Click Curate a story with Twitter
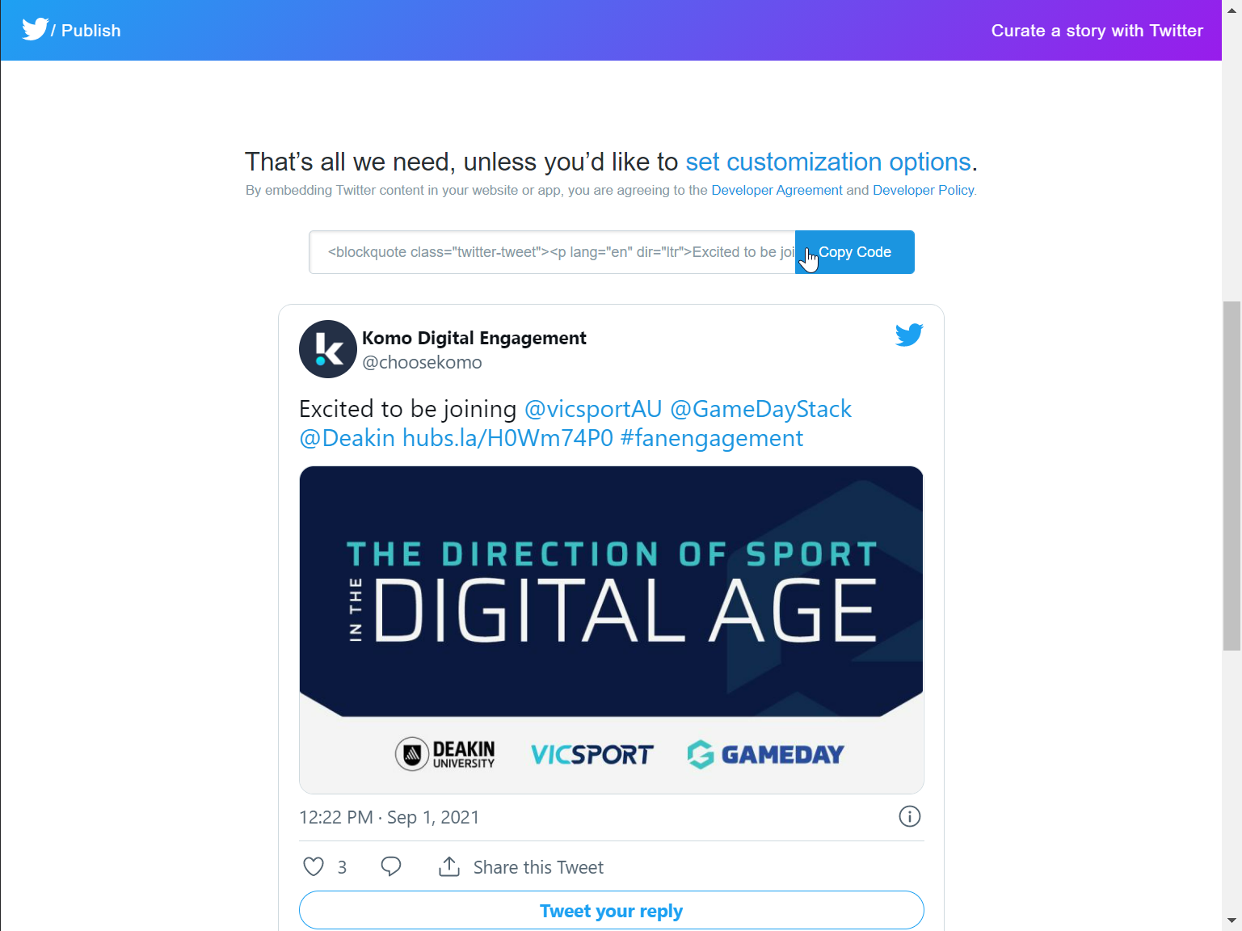This screenshot has height=931, width=1242. tap(1097, 31)
